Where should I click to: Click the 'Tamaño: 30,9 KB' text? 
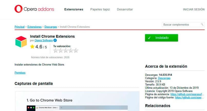(x=155, y=85)
